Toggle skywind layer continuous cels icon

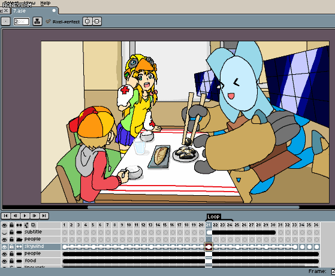[19, 247]
